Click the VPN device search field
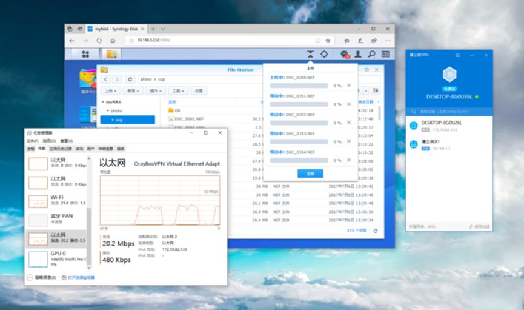The width and height of the screenshot is (524, 310). 449,112
